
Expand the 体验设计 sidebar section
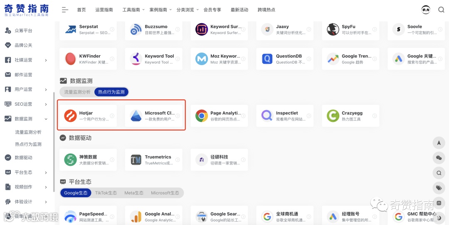tap(46, 202)
